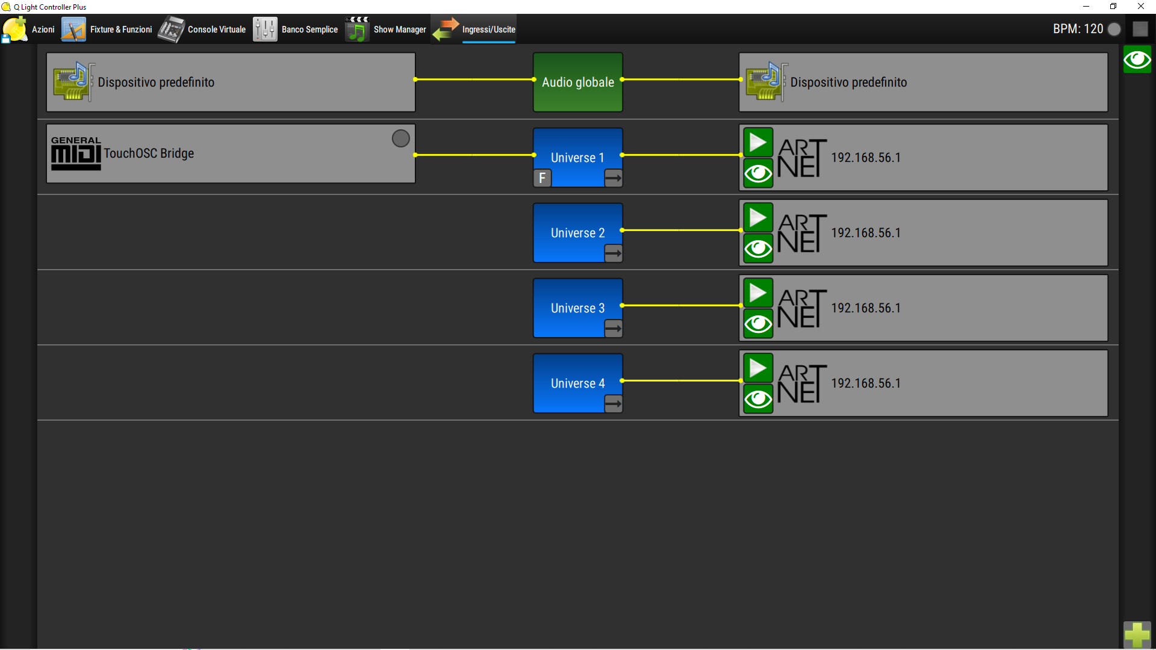
Task: Toggle passthrough arrow on Universe 3
Action: [x=613, y=329]
